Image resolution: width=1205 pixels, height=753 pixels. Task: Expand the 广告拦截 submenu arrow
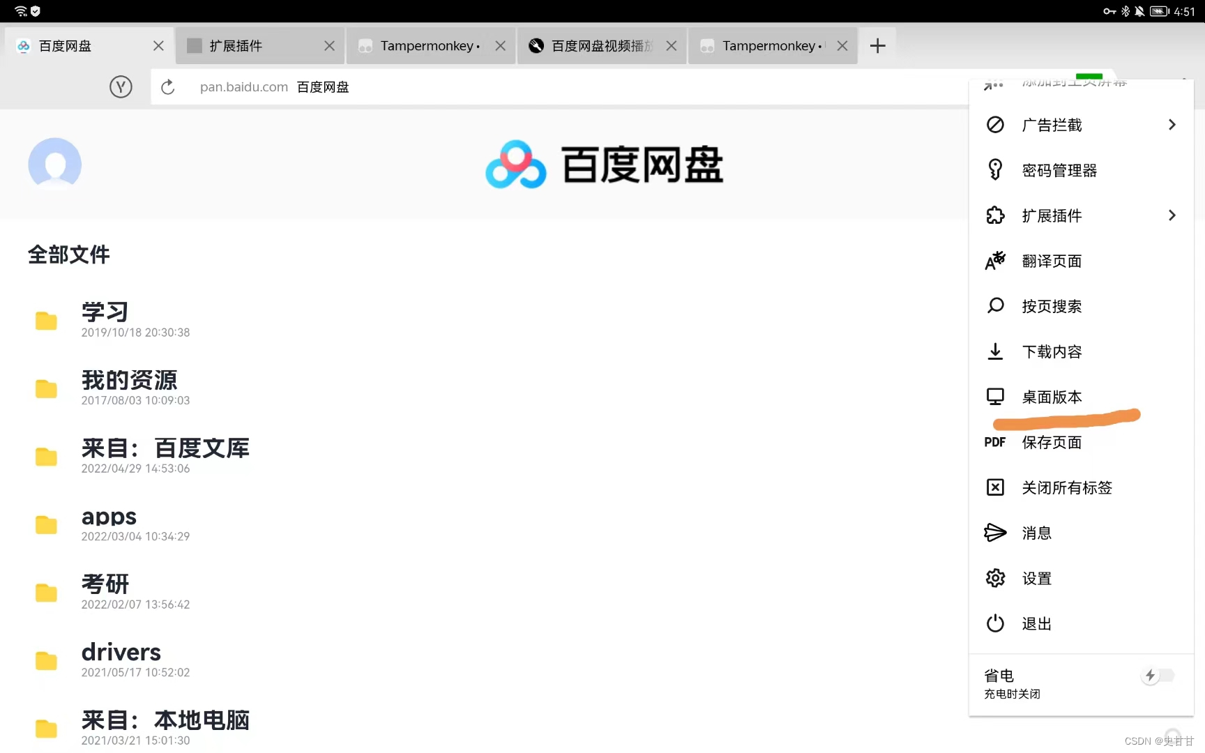click(1172, 125)
